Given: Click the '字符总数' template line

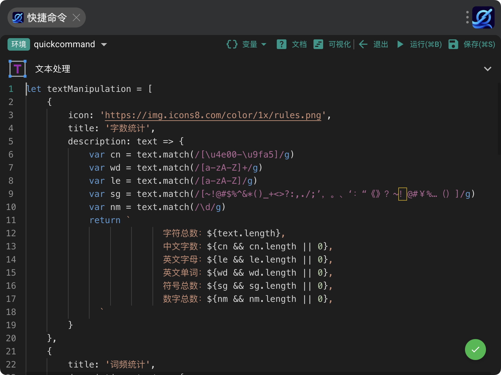Looking at the screenshot, I should coord(224,233).
